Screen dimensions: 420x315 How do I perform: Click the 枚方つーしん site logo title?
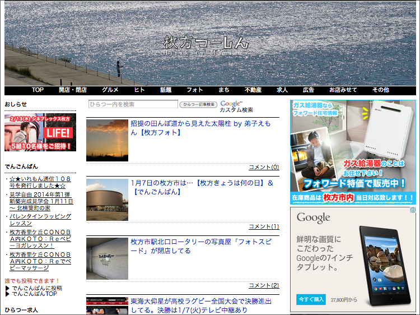click(x=206, y=43)
